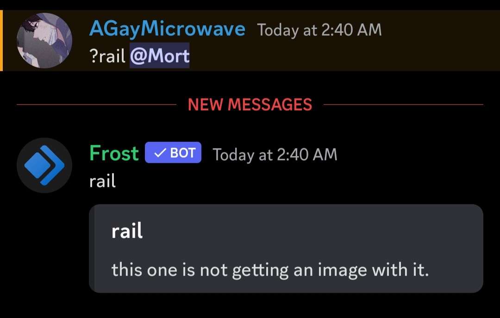This screenshot has width=500, height=318.
Task: Open the @Mort mention
Action: 159,56
